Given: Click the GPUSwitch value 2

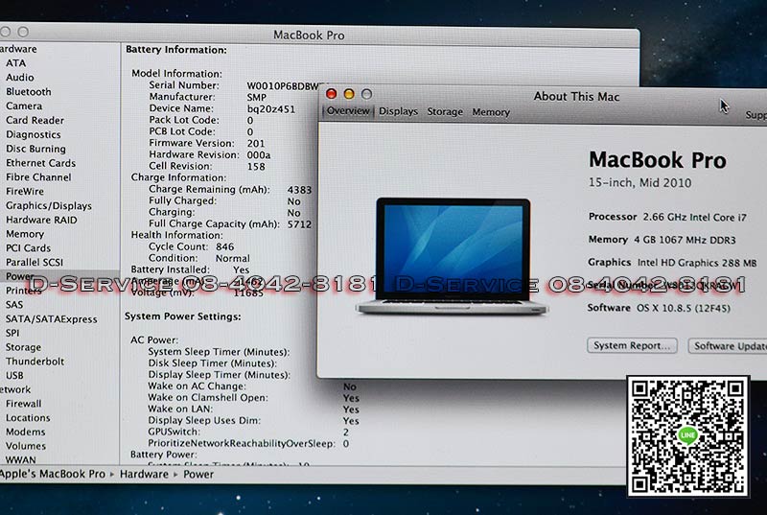Looking at the screenshot, I should (346, 433).
